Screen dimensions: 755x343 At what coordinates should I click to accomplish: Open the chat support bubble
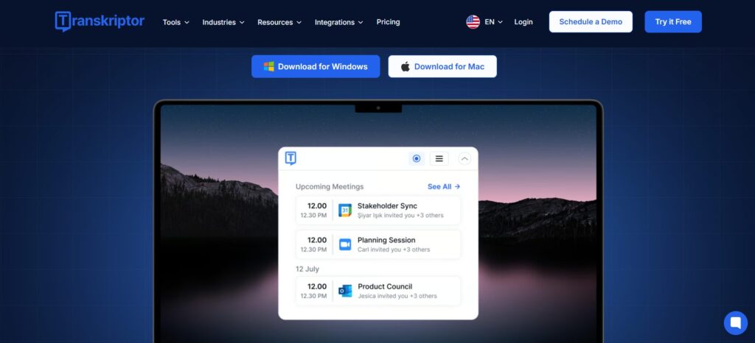point(736,323)
